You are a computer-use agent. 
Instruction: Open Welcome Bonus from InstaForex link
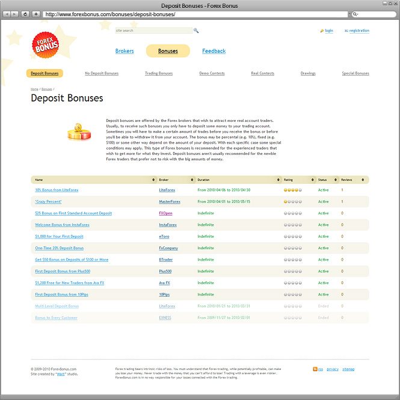point(62,225)
